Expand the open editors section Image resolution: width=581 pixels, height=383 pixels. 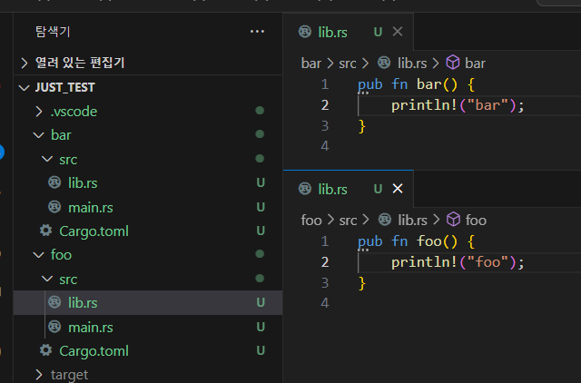[79, 63]
